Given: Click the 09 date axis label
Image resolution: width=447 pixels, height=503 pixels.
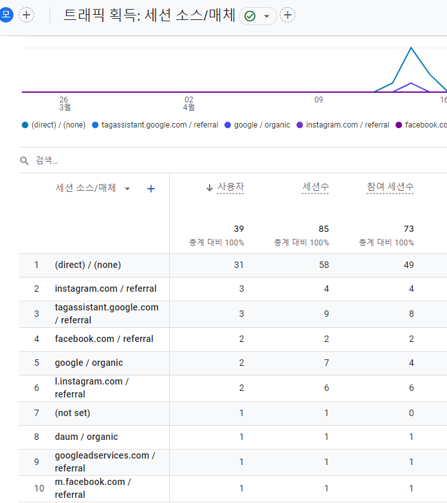Looking at the screenshot, I should tap(318, 100).
